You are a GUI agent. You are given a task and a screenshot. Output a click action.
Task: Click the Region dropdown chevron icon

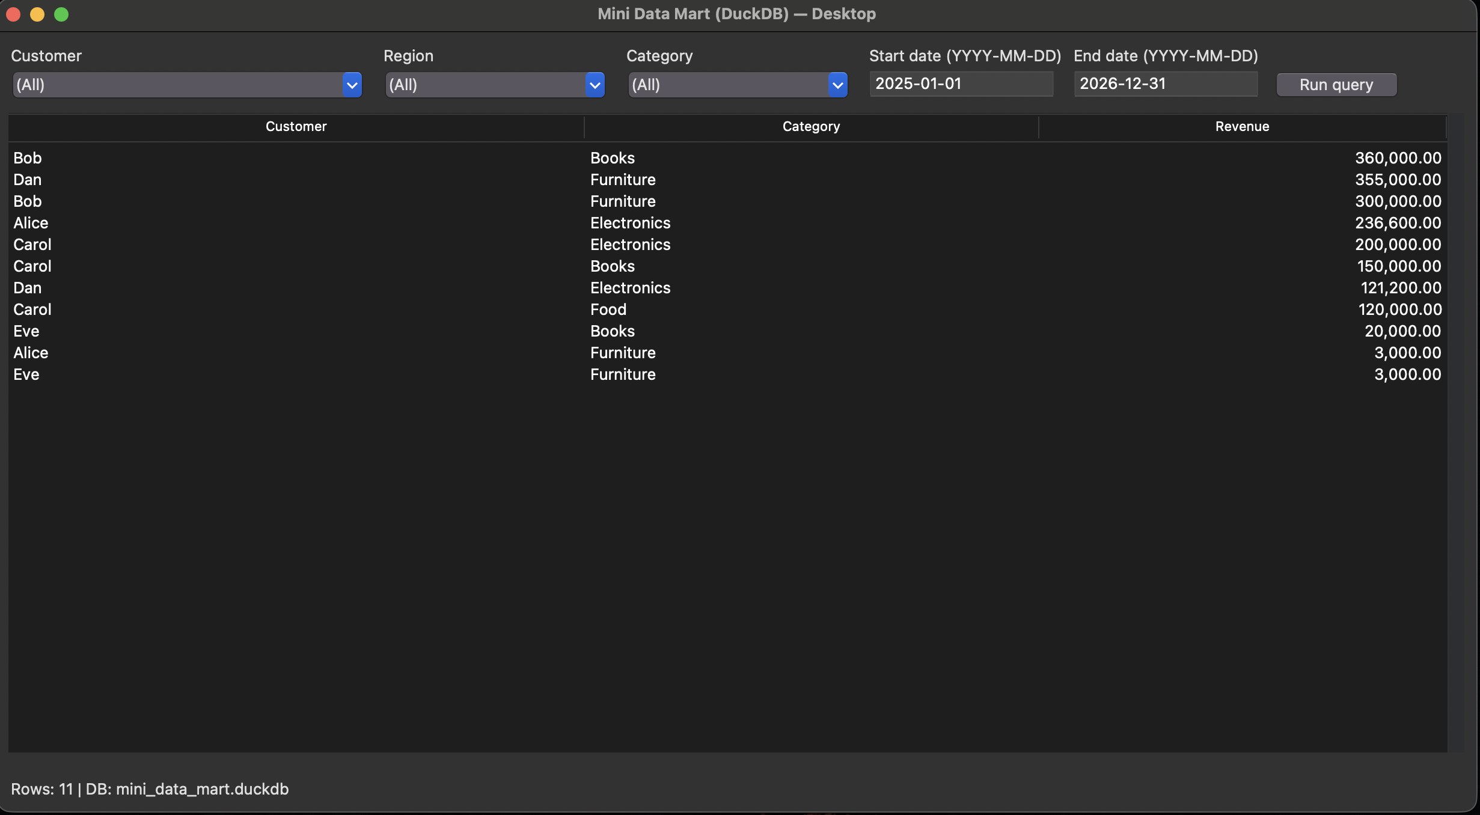[x=595, y=85]
